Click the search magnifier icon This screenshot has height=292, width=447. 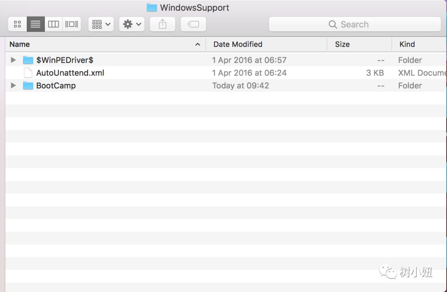(333, 24)
